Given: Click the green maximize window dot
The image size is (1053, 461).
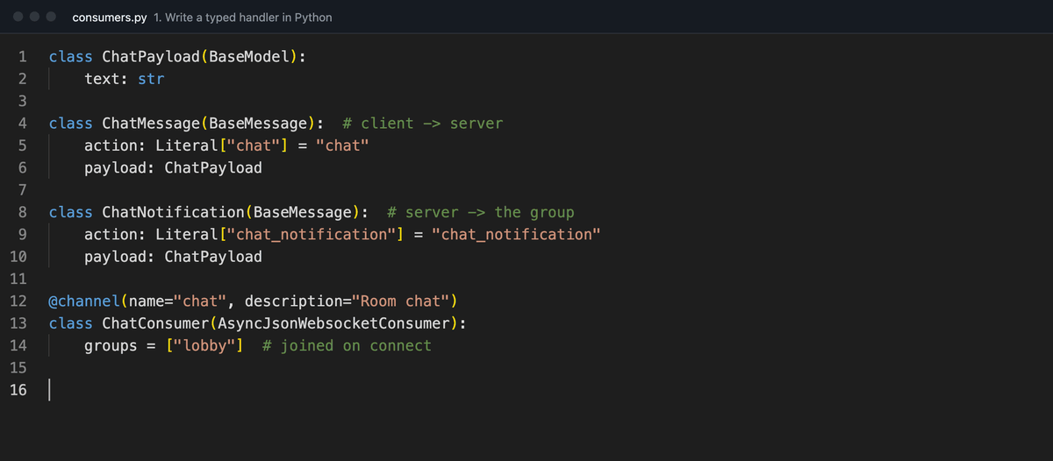Looking at the screenshot, I should pyautogui.click(x=53, y=17).
